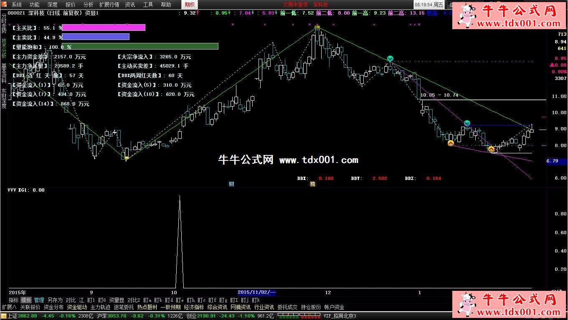Click the VVV XG1: 0.00 indicator label
This screenshot has height=320, width=568.
click(26, 190)
